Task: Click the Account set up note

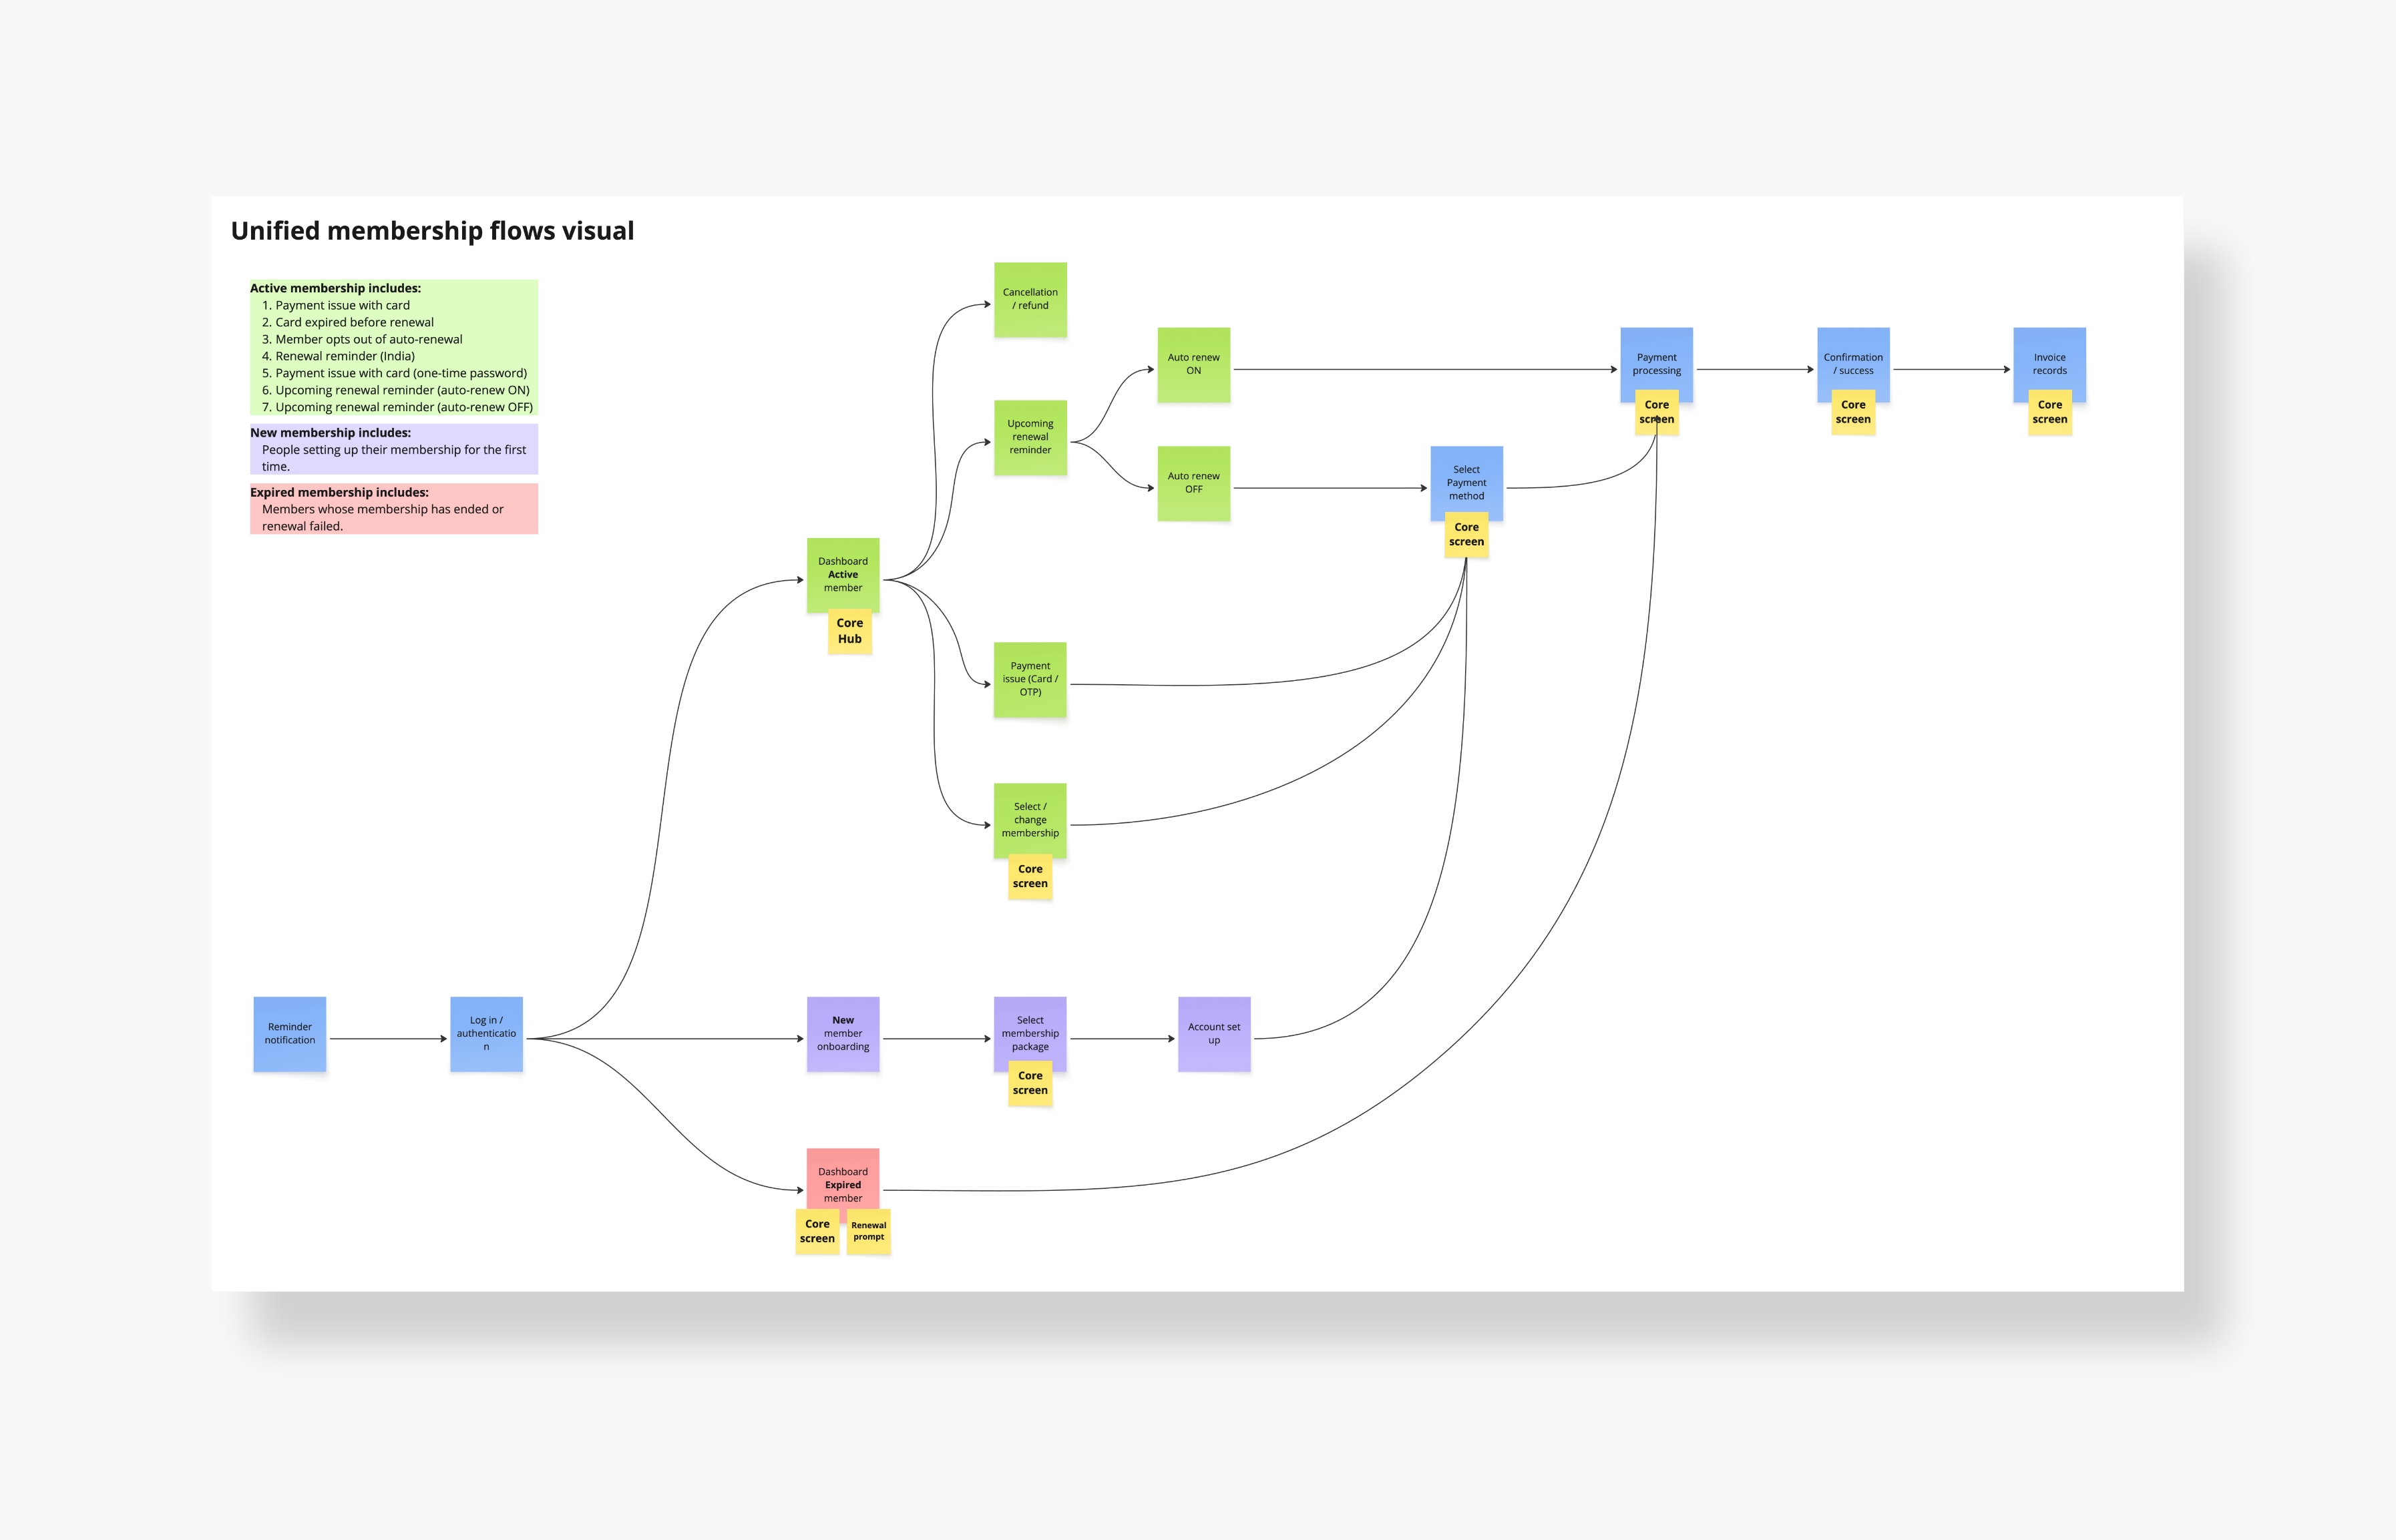Action: pyautogui.click(x=1213, y=1033)
